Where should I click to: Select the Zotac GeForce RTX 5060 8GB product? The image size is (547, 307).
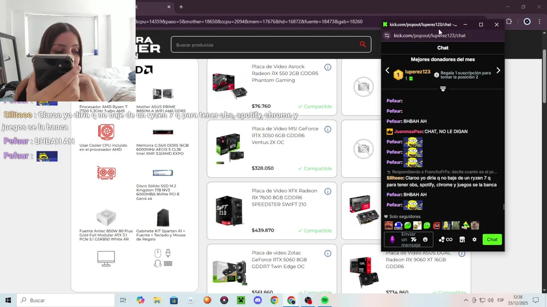[272, 269]
